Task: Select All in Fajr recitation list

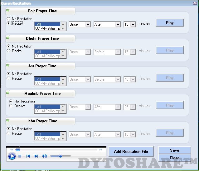Action: (47, 24)
